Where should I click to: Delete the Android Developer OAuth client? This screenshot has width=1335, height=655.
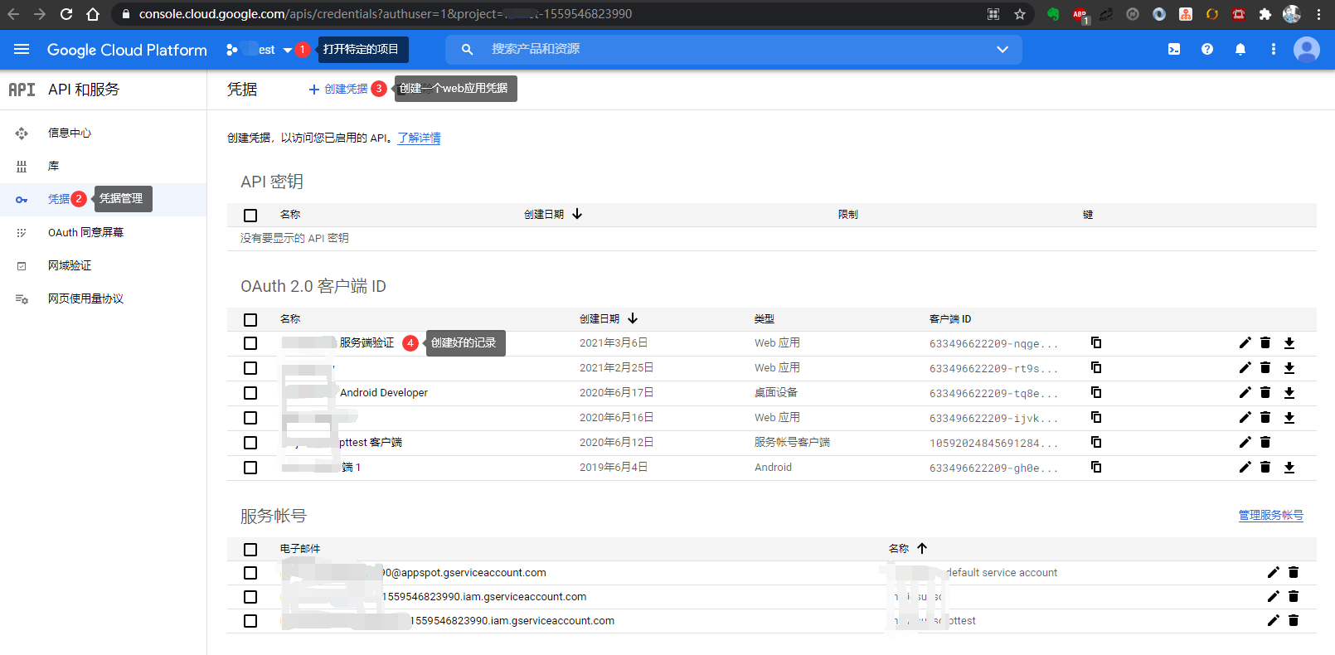(x=1265, y=392)
